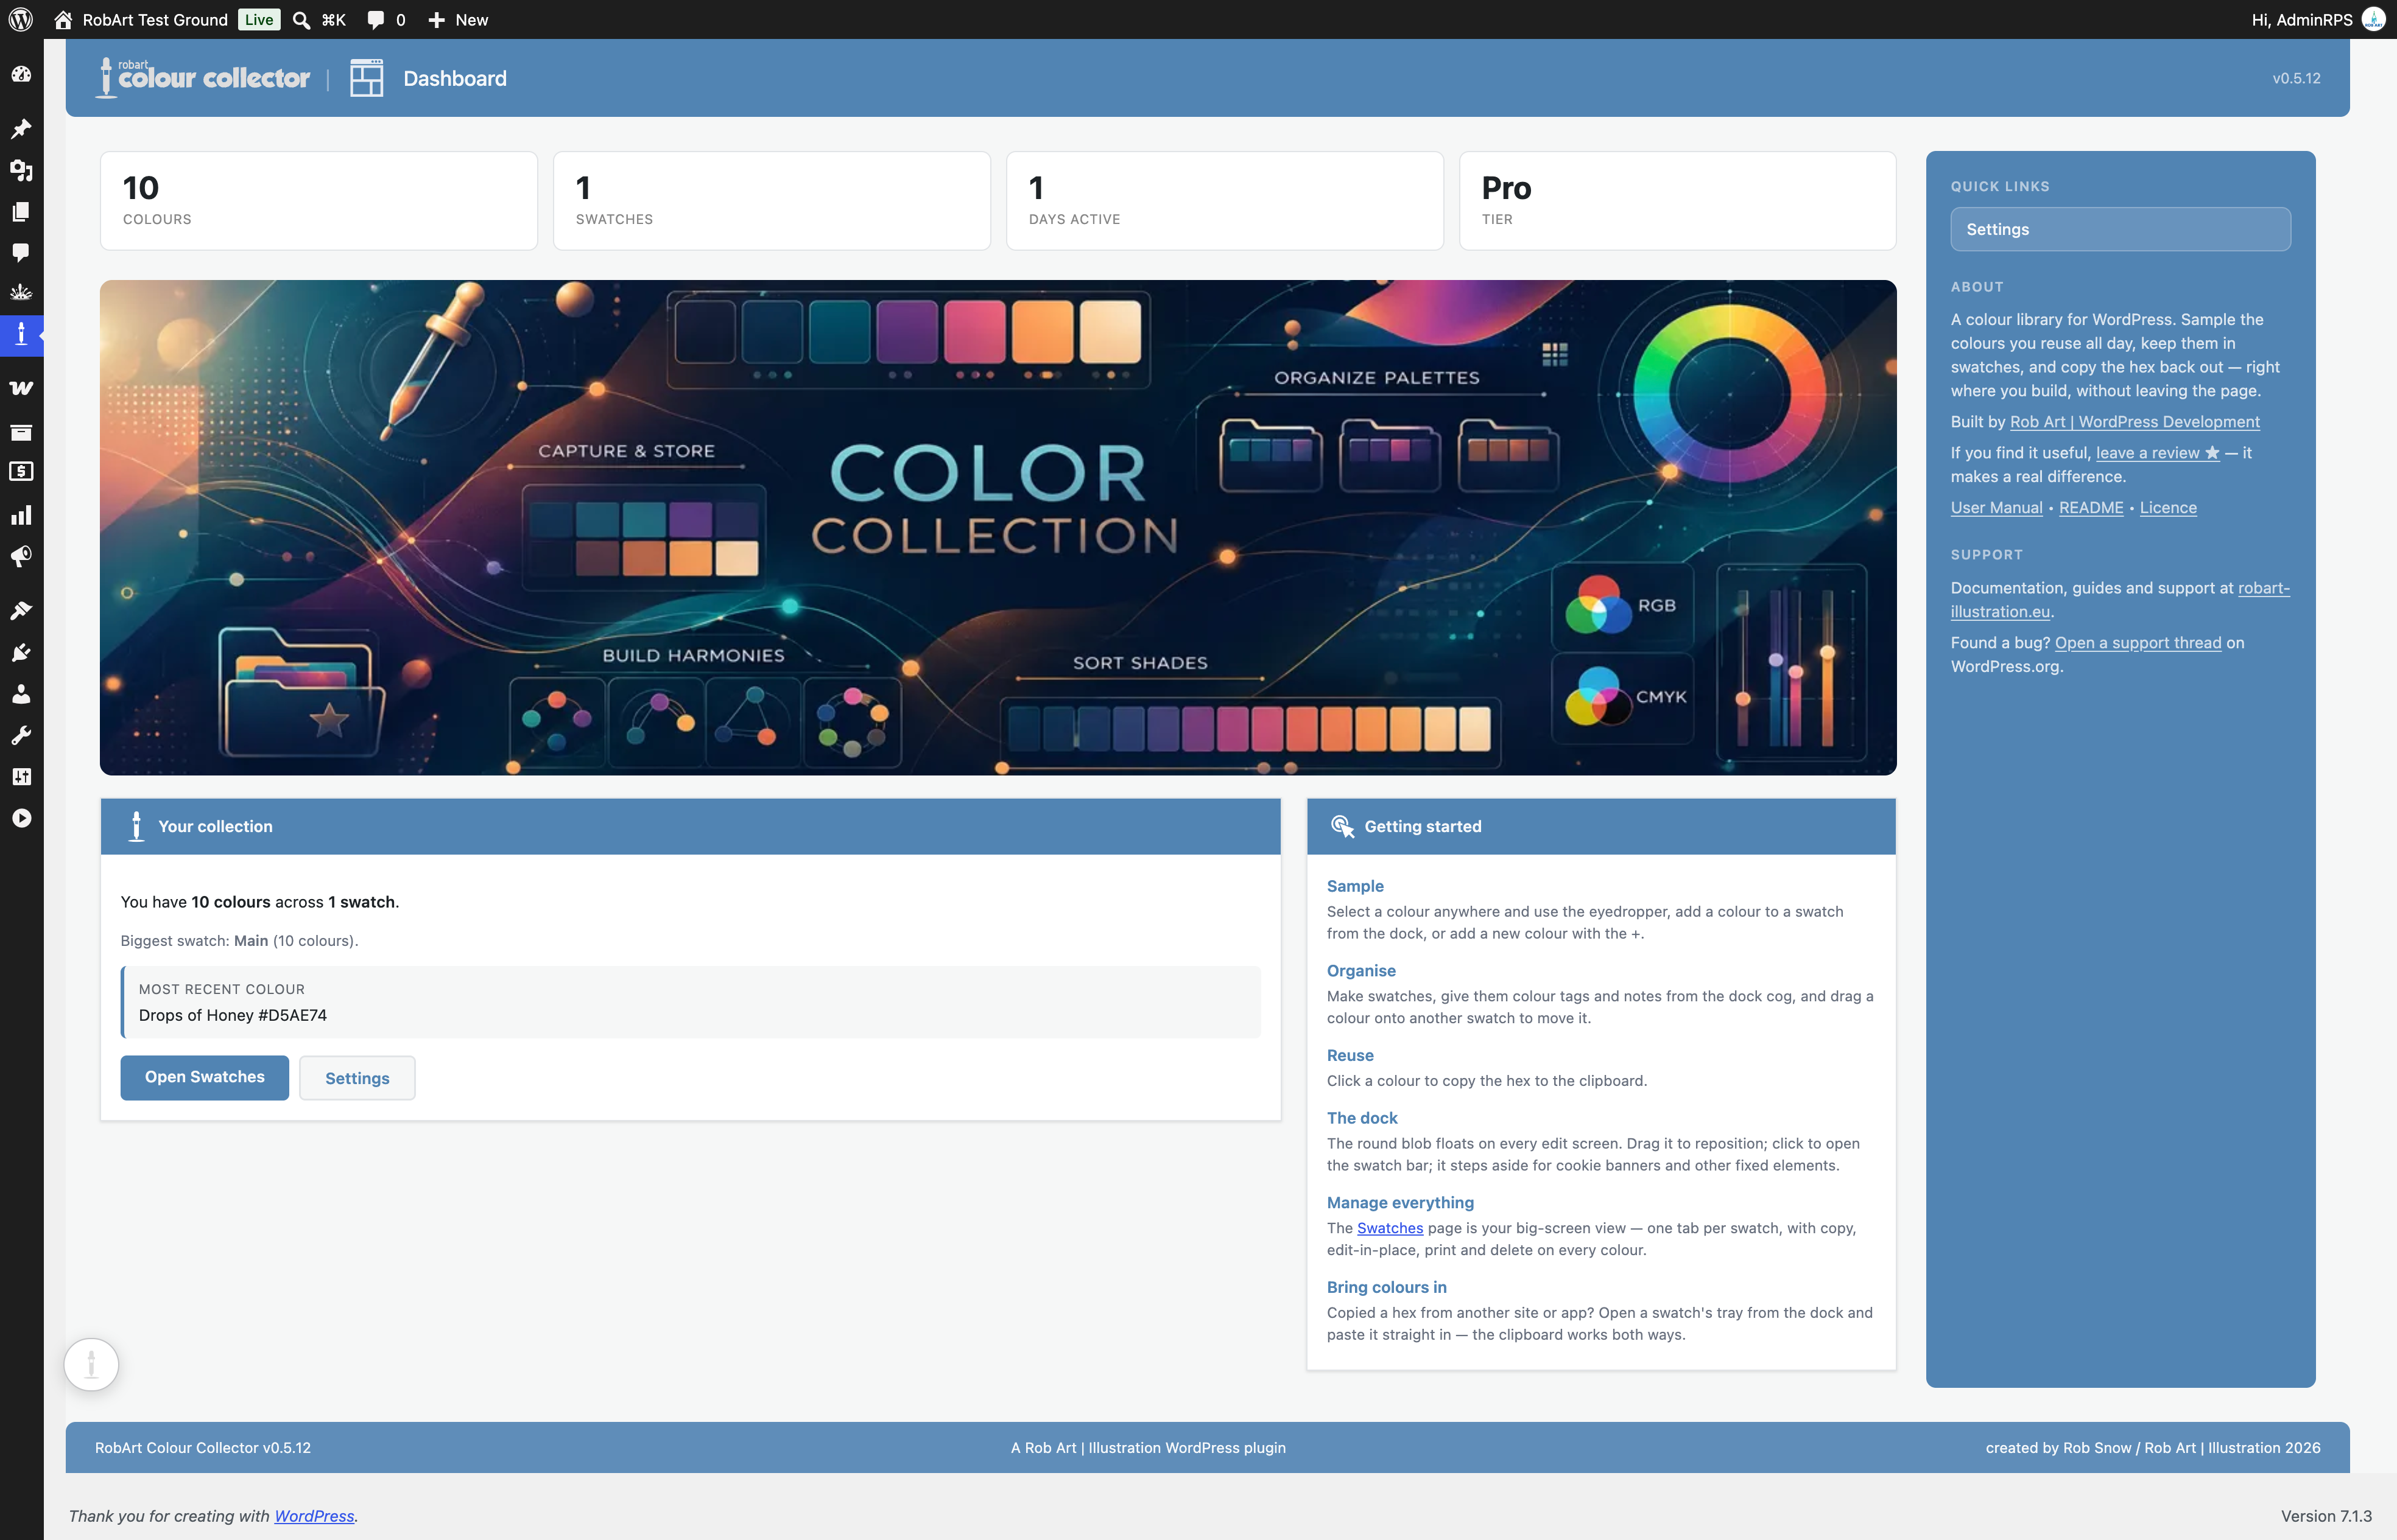Open Marketing via the megaphone icon
This screenshot has height=1540, width=2397.
[21, 556]
